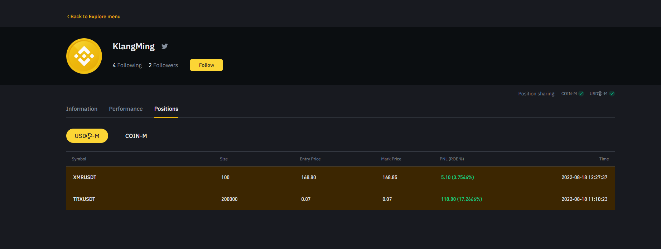Screen dimensions: 661x249
Task: Switch to the Information tab
Action: [82, 109]
